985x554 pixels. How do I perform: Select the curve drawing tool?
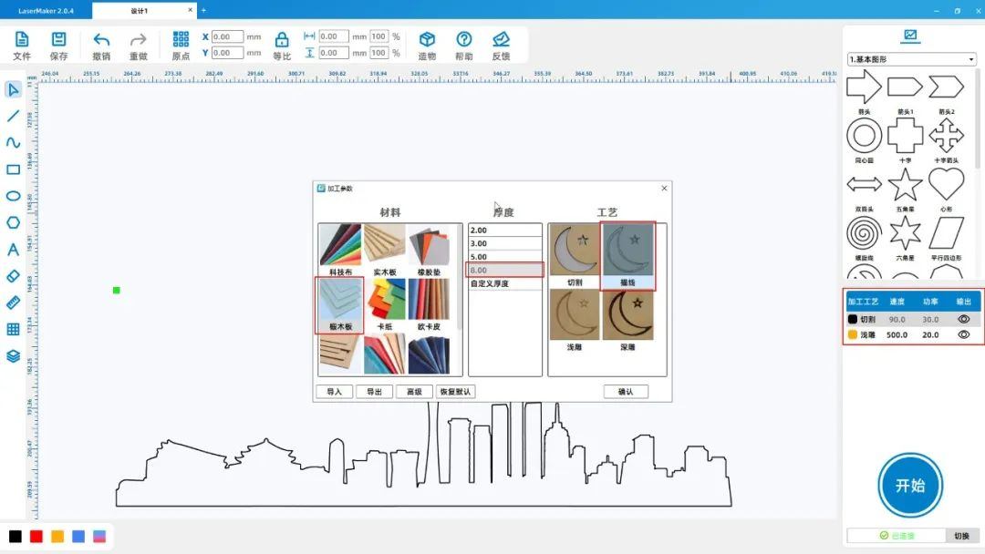(x=13, y=143)
